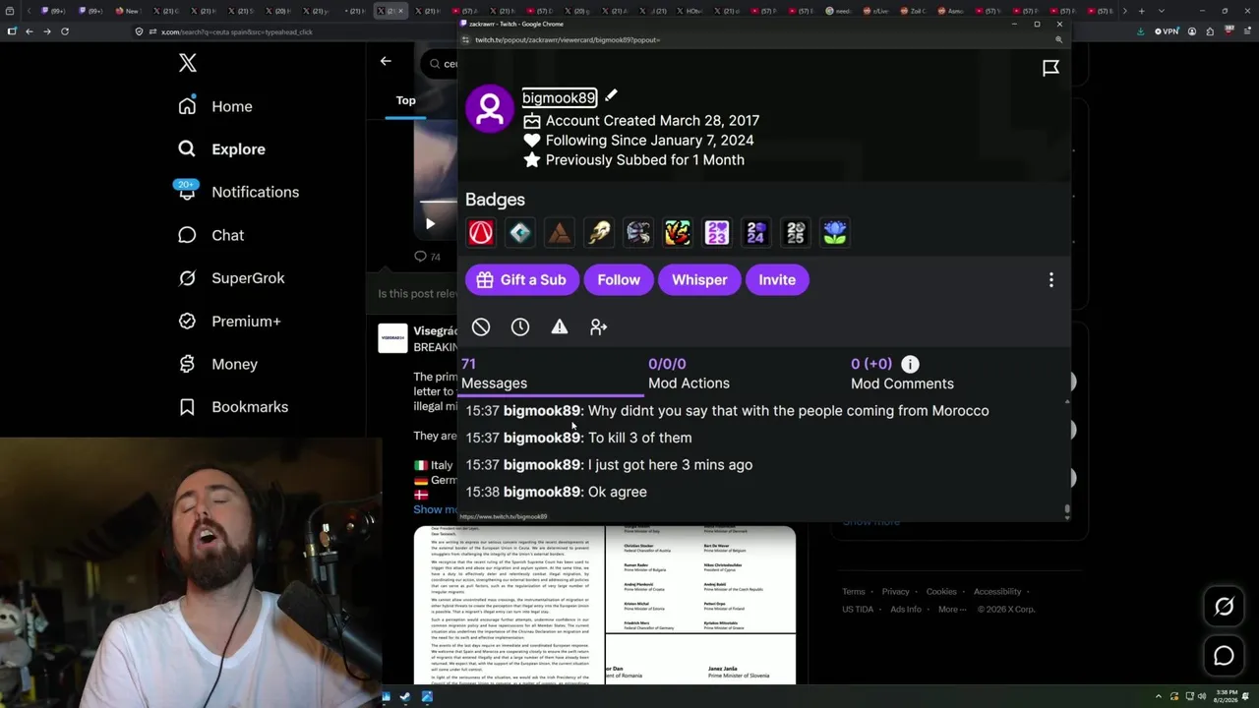
Task: Click the 2025 recap badge
Action: [796, 233]
